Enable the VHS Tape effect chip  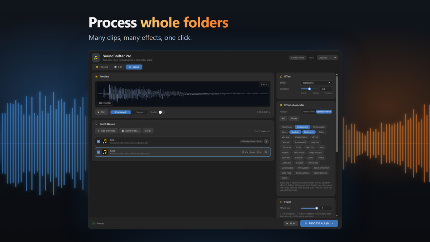286,173
